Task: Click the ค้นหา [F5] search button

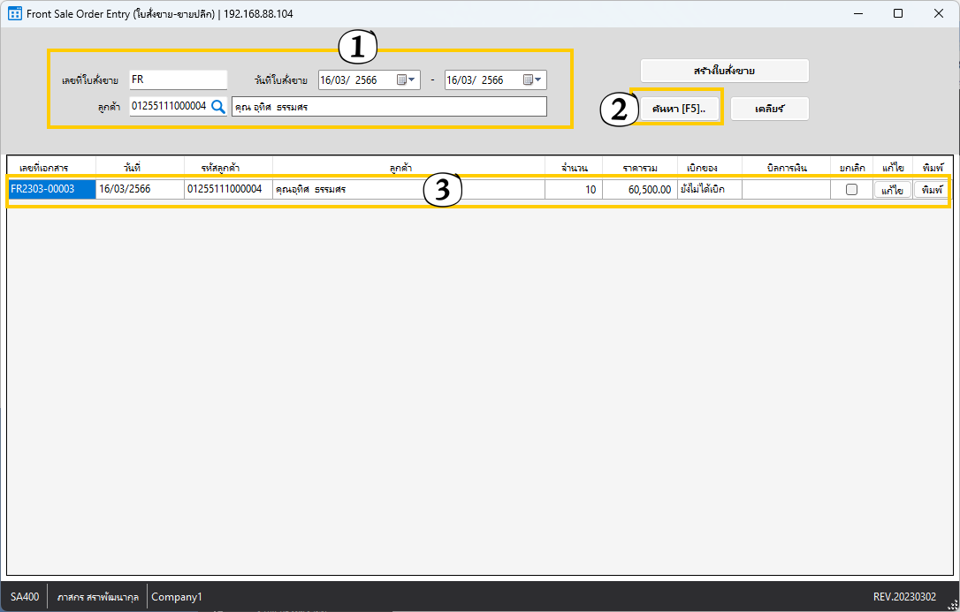Action: 678,109
